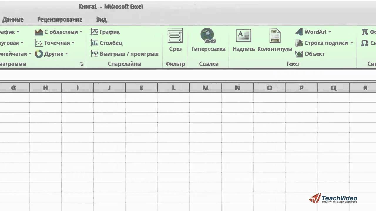Switch to the Данные tab
The height and width of the screenshot is (211, 376).
pyautogui.click(x=13, y=20)
